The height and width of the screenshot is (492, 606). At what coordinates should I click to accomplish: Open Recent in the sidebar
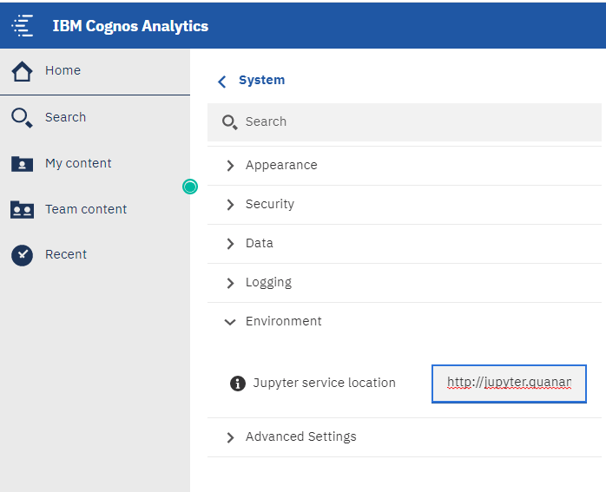pyautogui.click(x=66, y=254)
